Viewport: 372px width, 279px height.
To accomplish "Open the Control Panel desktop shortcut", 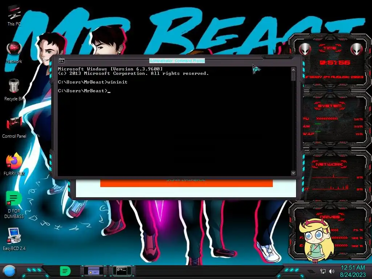I will click(14, 128).
